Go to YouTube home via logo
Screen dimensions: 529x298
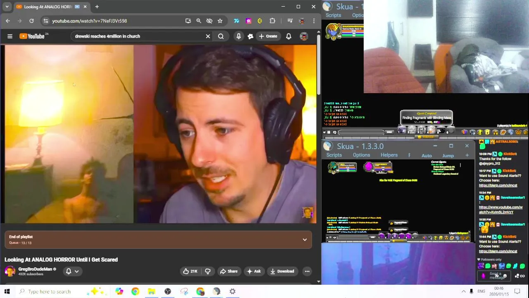[x=32, y=36]
